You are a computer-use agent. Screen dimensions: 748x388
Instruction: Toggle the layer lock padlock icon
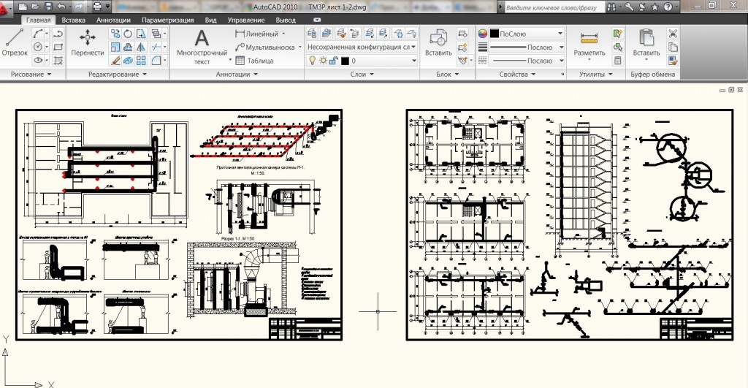tap(333, 61)
